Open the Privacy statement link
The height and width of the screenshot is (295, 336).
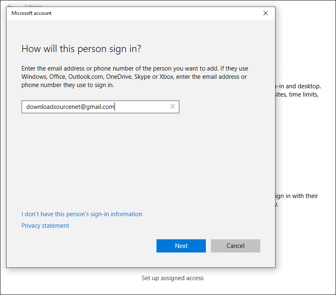click(45, 226)
